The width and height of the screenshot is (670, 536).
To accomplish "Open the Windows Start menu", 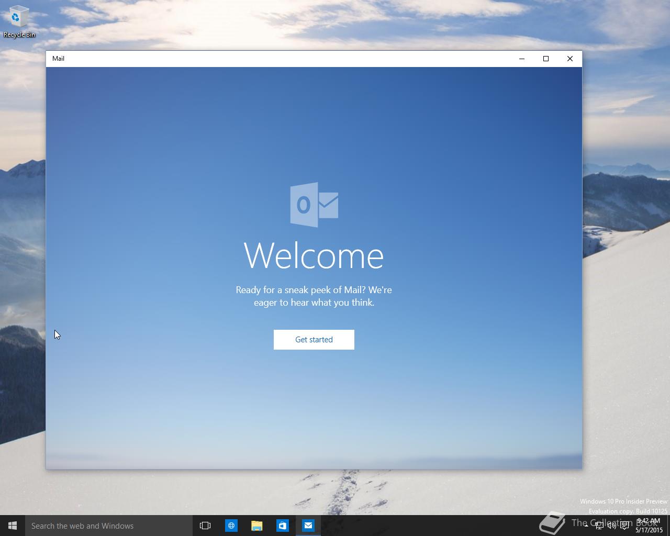I will pos(13,526).
